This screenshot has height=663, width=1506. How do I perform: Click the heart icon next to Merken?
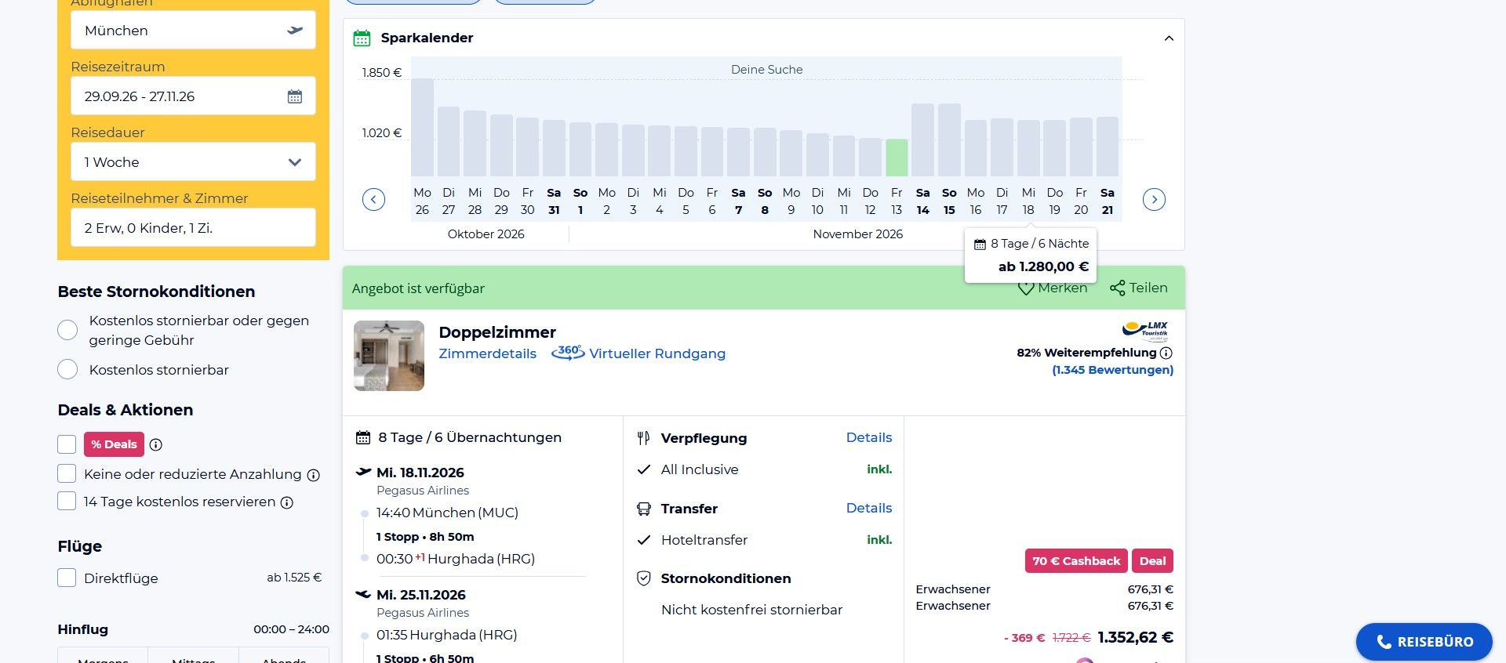click(1026, 288)
